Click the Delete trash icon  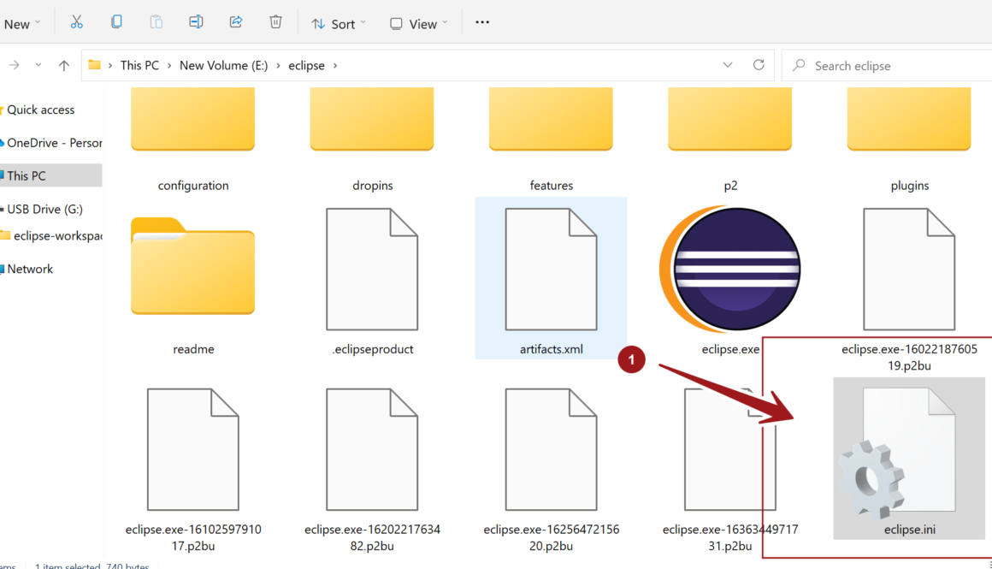pyautogui.click(x=275, y=23)
